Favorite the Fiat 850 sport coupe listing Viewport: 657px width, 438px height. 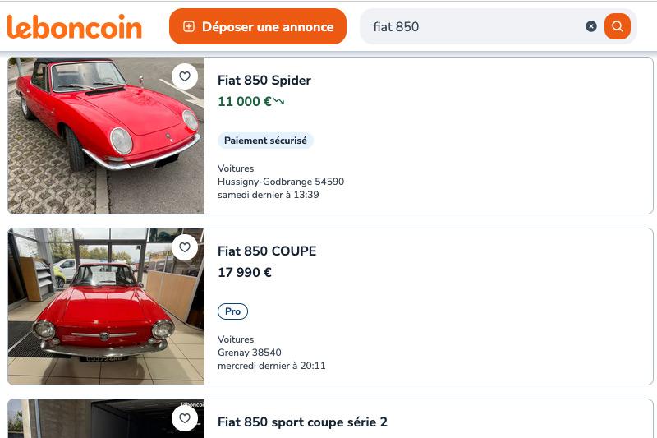[185, 418]
